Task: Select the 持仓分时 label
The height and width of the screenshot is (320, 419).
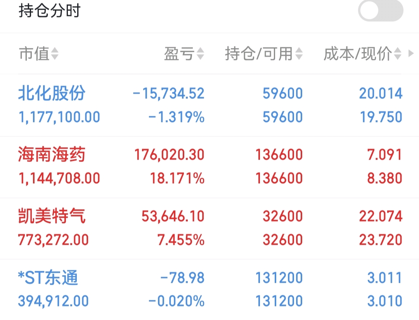Action: coord(49,11)
